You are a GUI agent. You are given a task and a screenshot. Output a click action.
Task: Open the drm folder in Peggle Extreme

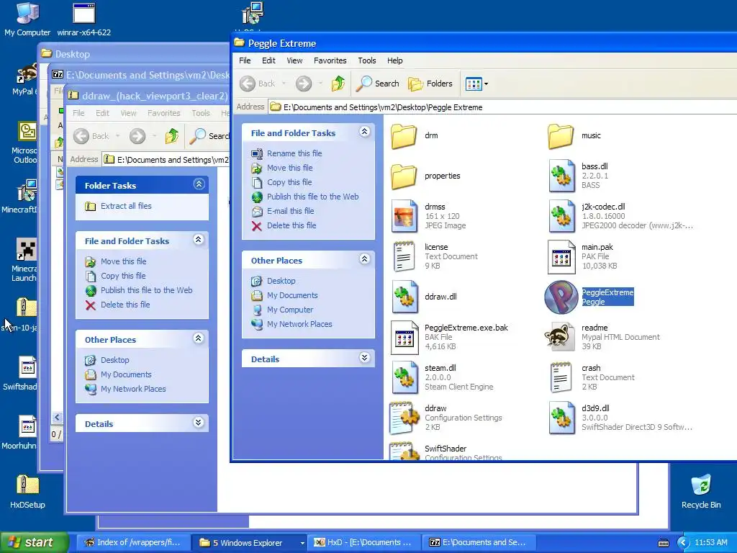pos(404,136)
